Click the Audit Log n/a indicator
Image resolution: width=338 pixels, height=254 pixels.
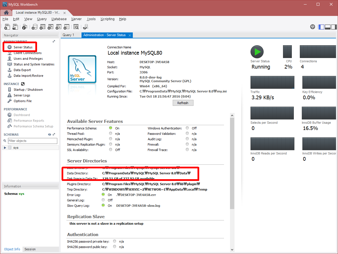coord(187,139)
